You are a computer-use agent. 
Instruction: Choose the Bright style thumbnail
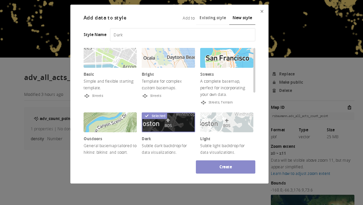168,58
